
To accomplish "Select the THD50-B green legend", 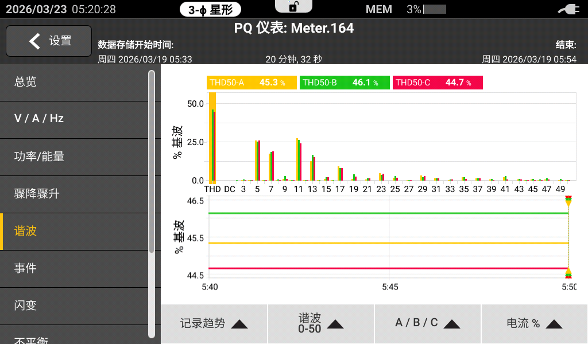I will point(345,83).
